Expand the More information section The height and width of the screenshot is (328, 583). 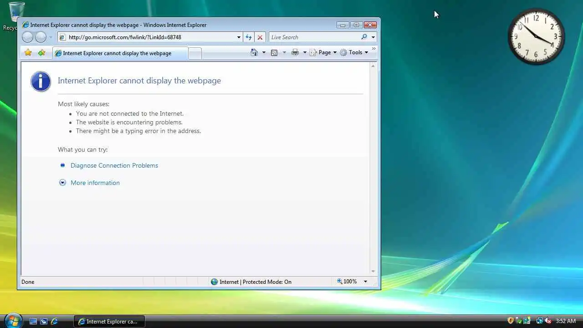(95, 183)
